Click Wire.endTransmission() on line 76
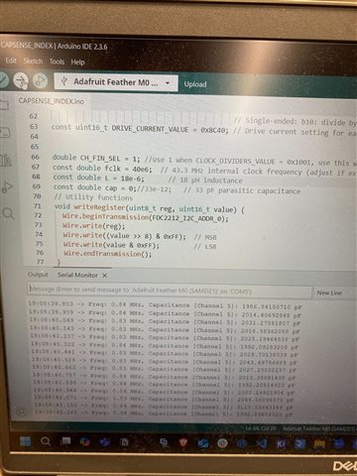 [107, 254]
